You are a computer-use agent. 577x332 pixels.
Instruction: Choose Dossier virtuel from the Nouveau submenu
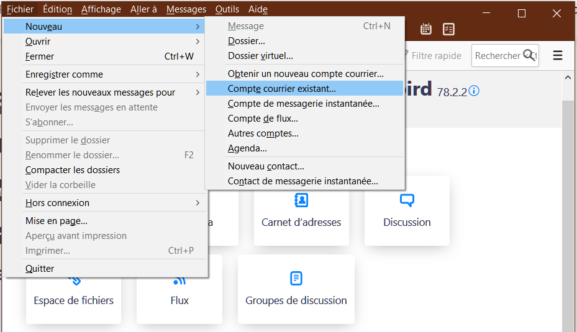pyautogui.click(x=260, y=56)
